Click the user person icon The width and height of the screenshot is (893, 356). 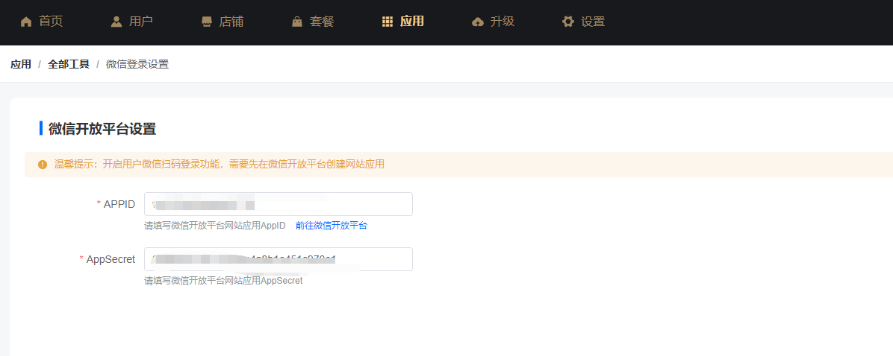116,22
